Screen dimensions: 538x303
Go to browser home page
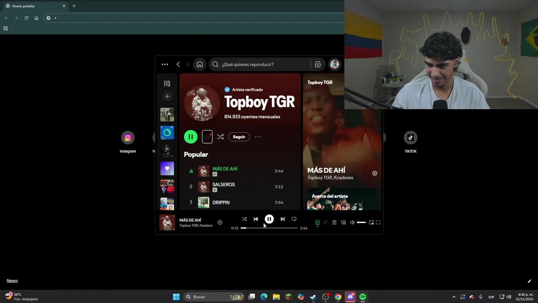(x=37, y=18)
